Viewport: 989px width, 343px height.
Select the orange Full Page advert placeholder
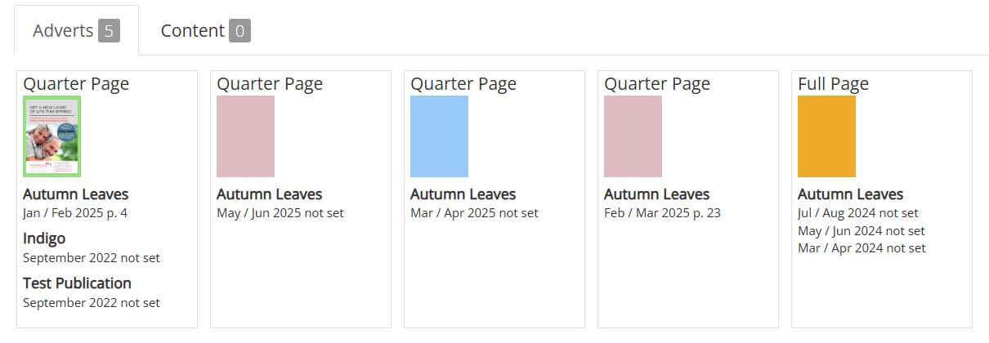(826, 136)
